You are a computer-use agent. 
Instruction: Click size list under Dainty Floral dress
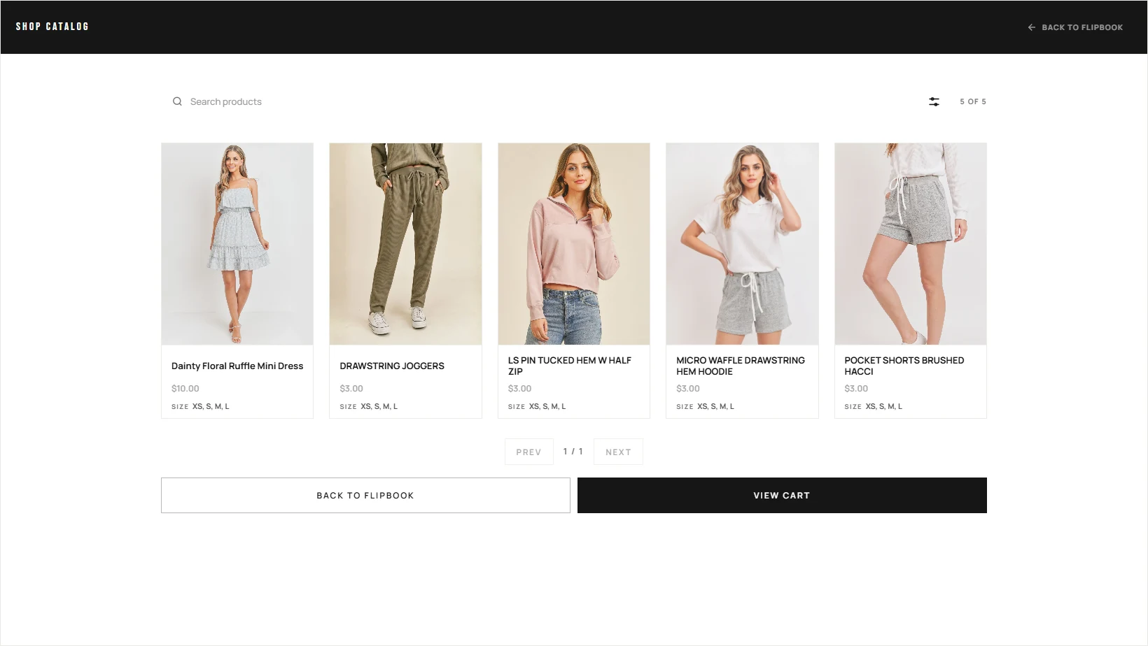pos(211,406)
